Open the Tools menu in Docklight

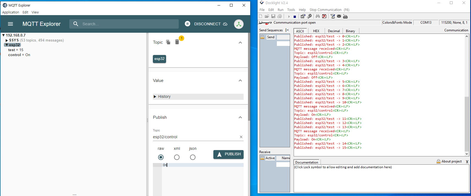pyautogui.click(x=291, y=10)
